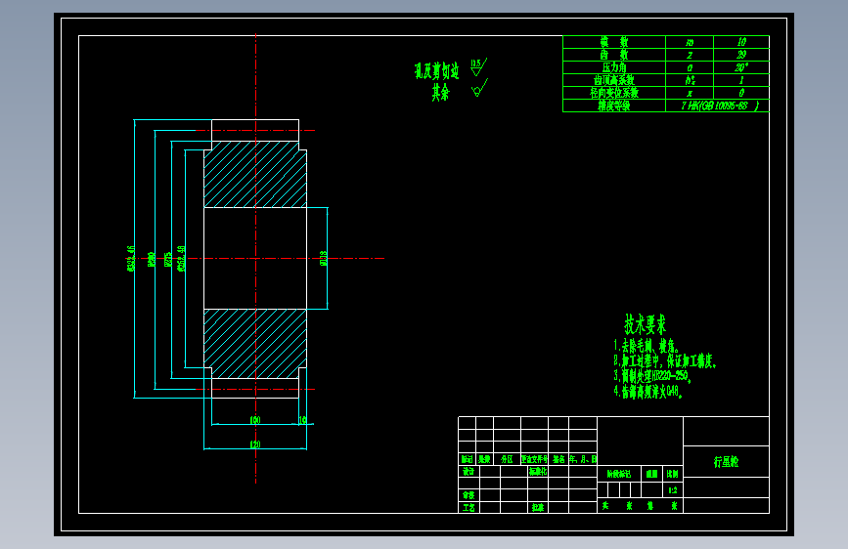Click the '行星轮' part name in title block

coord(726,461)
